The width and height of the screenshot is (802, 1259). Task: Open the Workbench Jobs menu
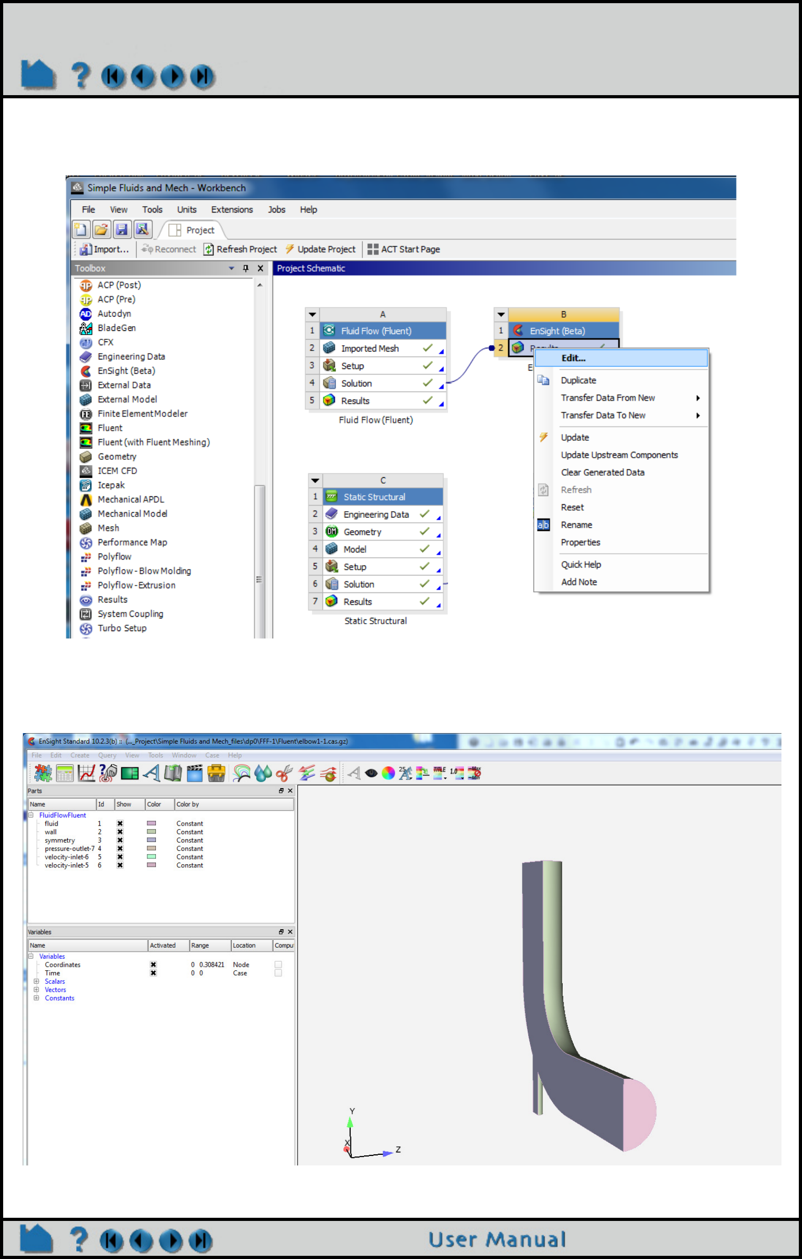(x=276, y=210)
